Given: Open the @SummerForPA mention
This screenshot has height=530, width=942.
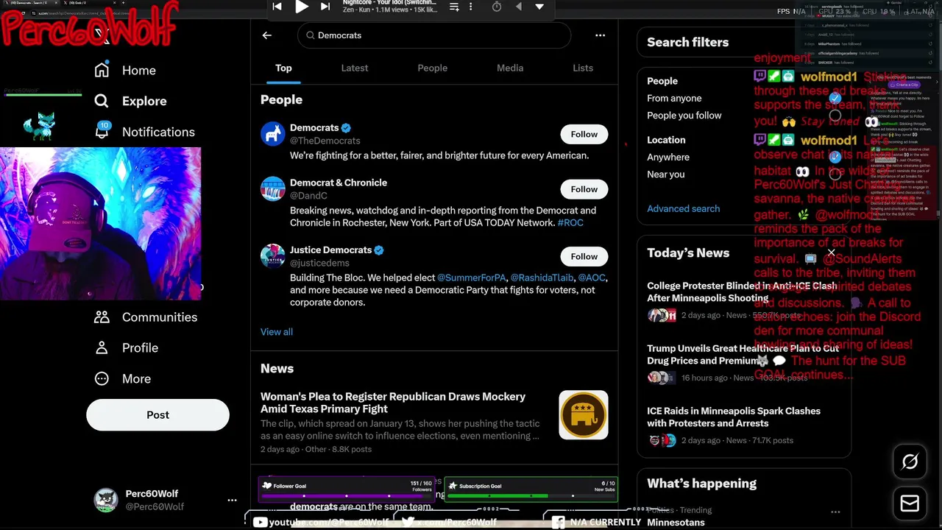Looking at the screenshot, I should 472,278.
